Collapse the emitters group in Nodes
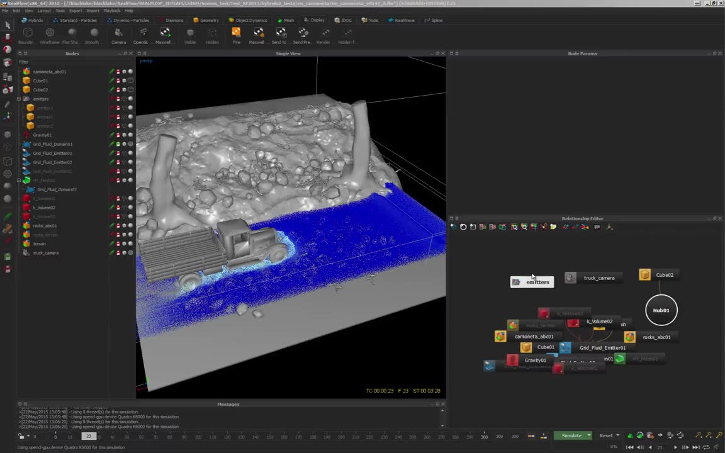The height and width of the screenshot is (453, 725). [x=19, y=99]
